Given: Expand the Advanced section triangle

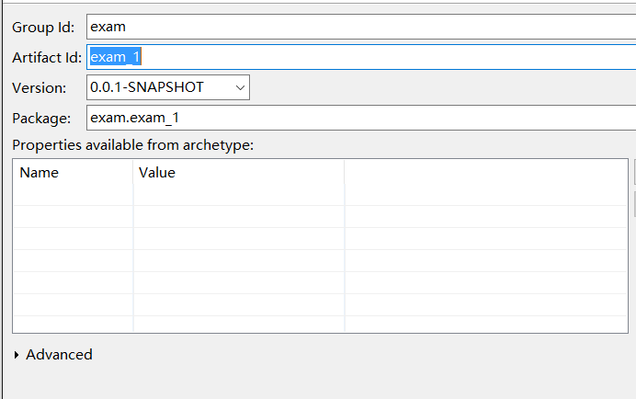Looking at the screenshot, I should (x=17, y=355).
